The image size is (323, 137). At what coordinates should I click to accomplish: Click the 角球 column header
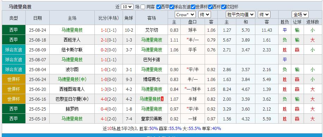[129, 18]
